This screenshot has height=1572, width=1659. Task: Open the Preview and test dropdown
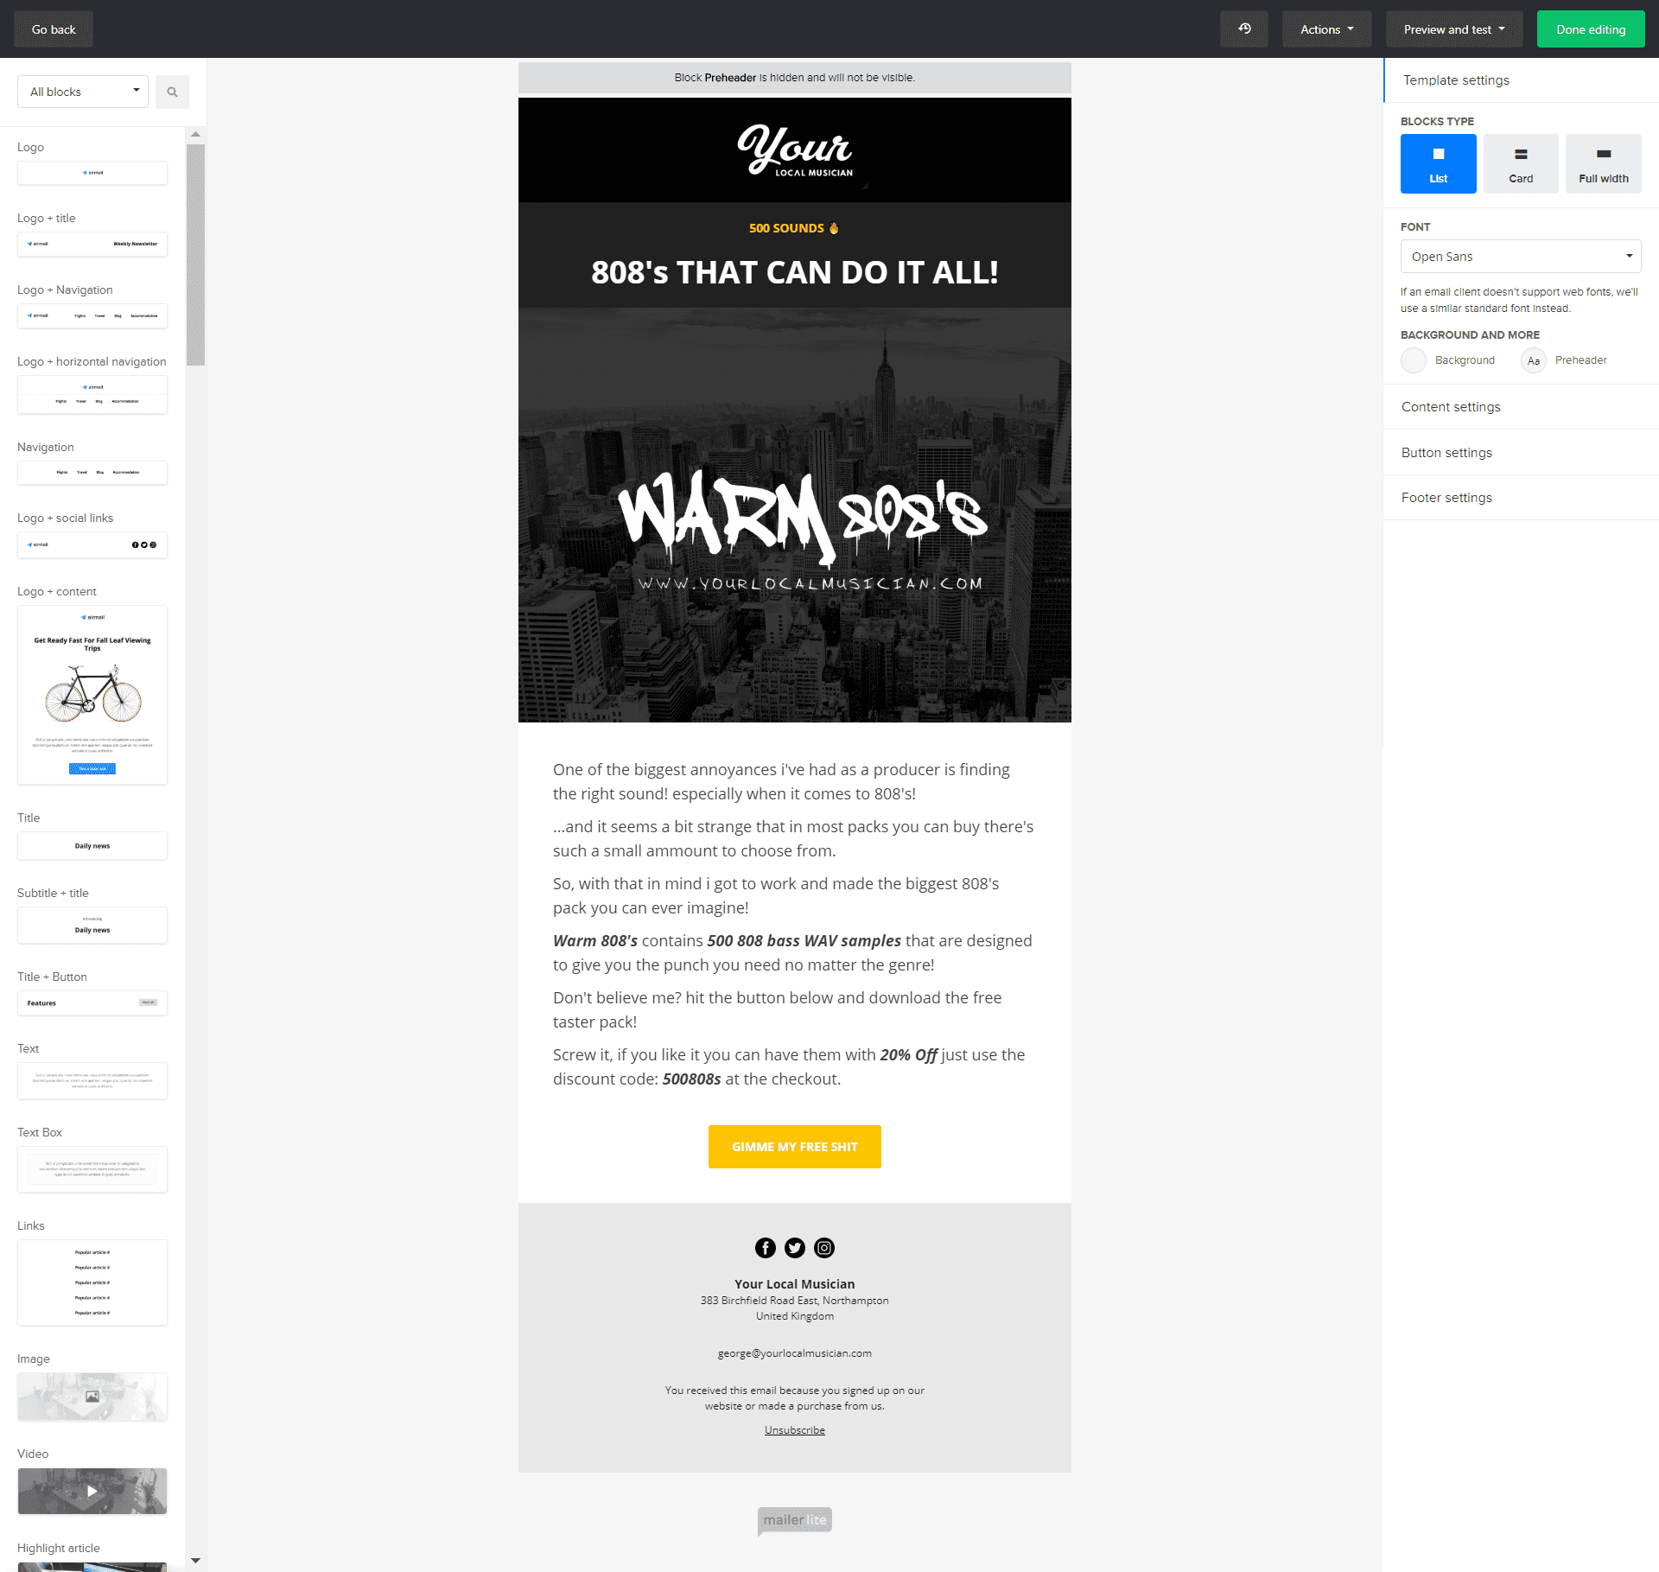click(1453, 29)
